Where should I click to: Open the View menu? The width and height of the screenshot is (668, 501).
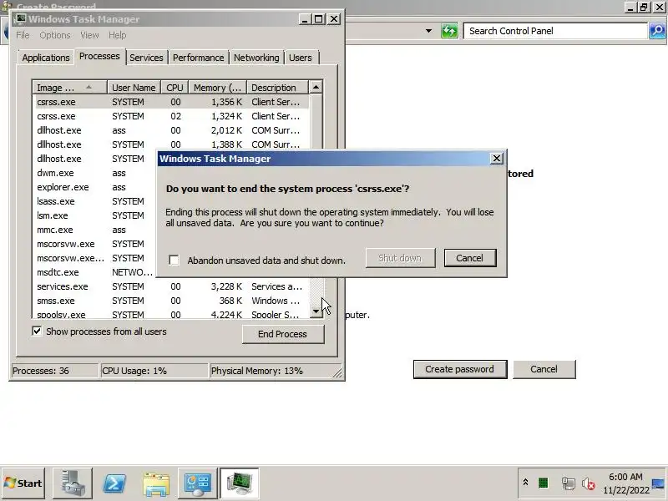(89, 35)
